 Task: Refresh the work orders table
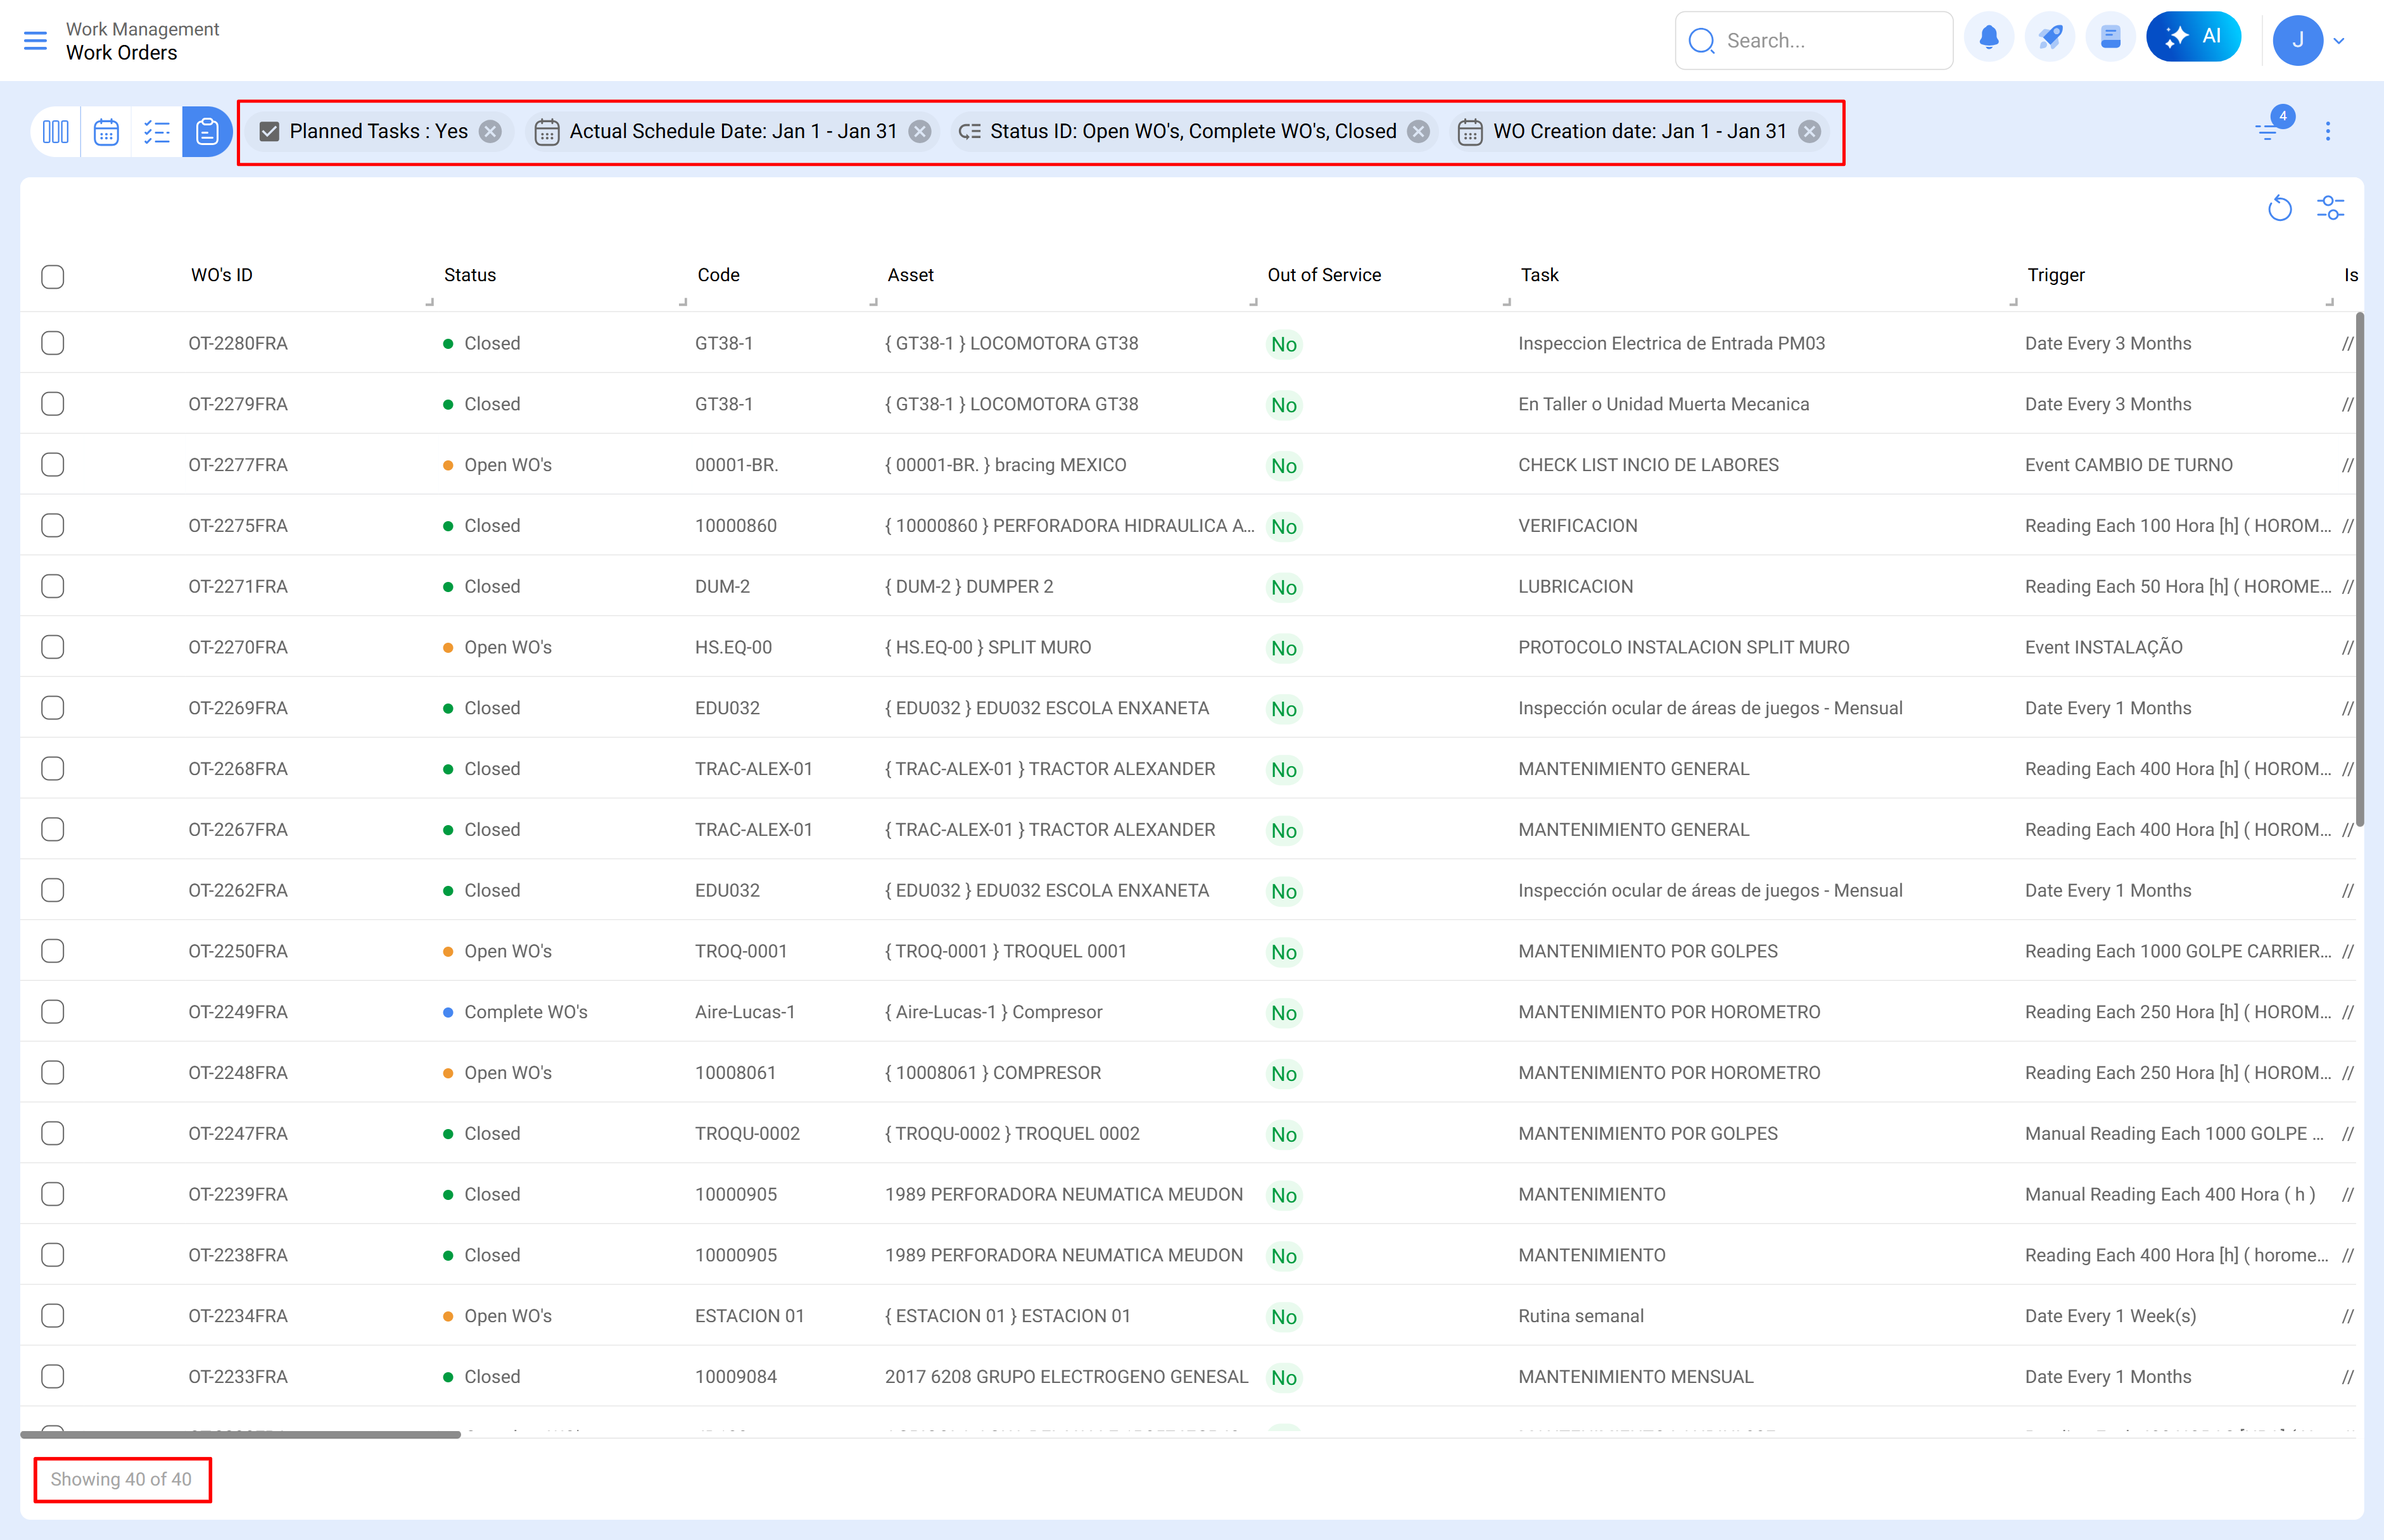(2279, 208)
